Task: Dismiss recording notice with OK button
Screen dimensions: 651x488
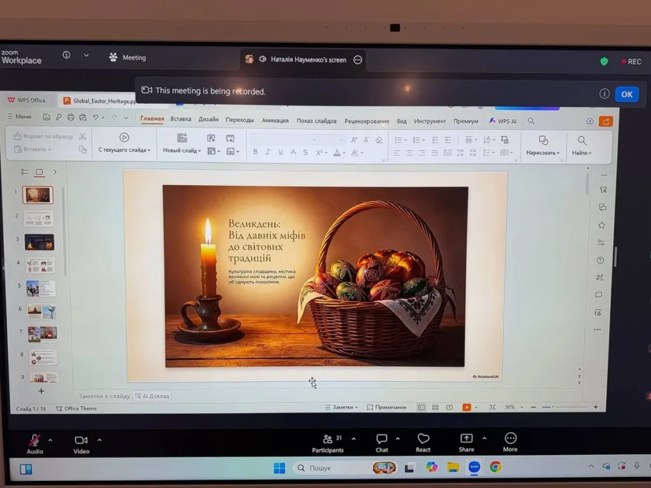Action: [626, 94]
